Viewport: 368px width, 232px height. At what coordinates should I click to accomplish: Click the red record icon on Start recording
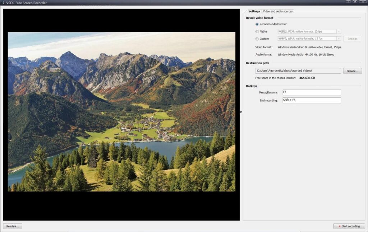pyautogui.click(x=339, y=226)
